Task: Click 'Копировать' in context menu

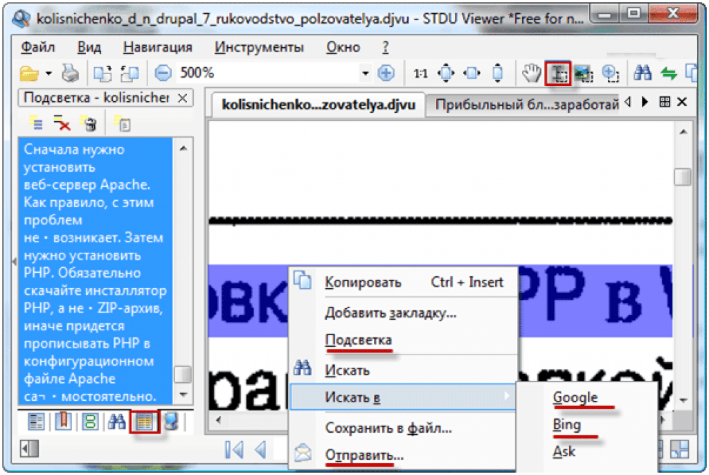Action: pyautogui.click(x=364, y=282)
